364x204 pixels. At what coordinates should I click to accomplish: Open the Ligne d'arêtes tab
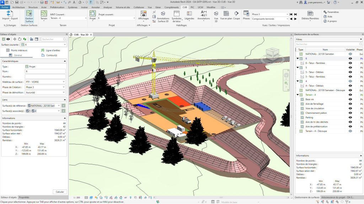[50, 50]
